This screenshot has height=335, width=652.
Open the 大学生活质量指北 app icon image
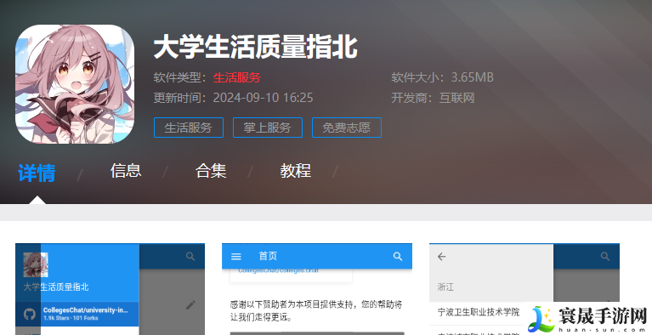point(75,84)
